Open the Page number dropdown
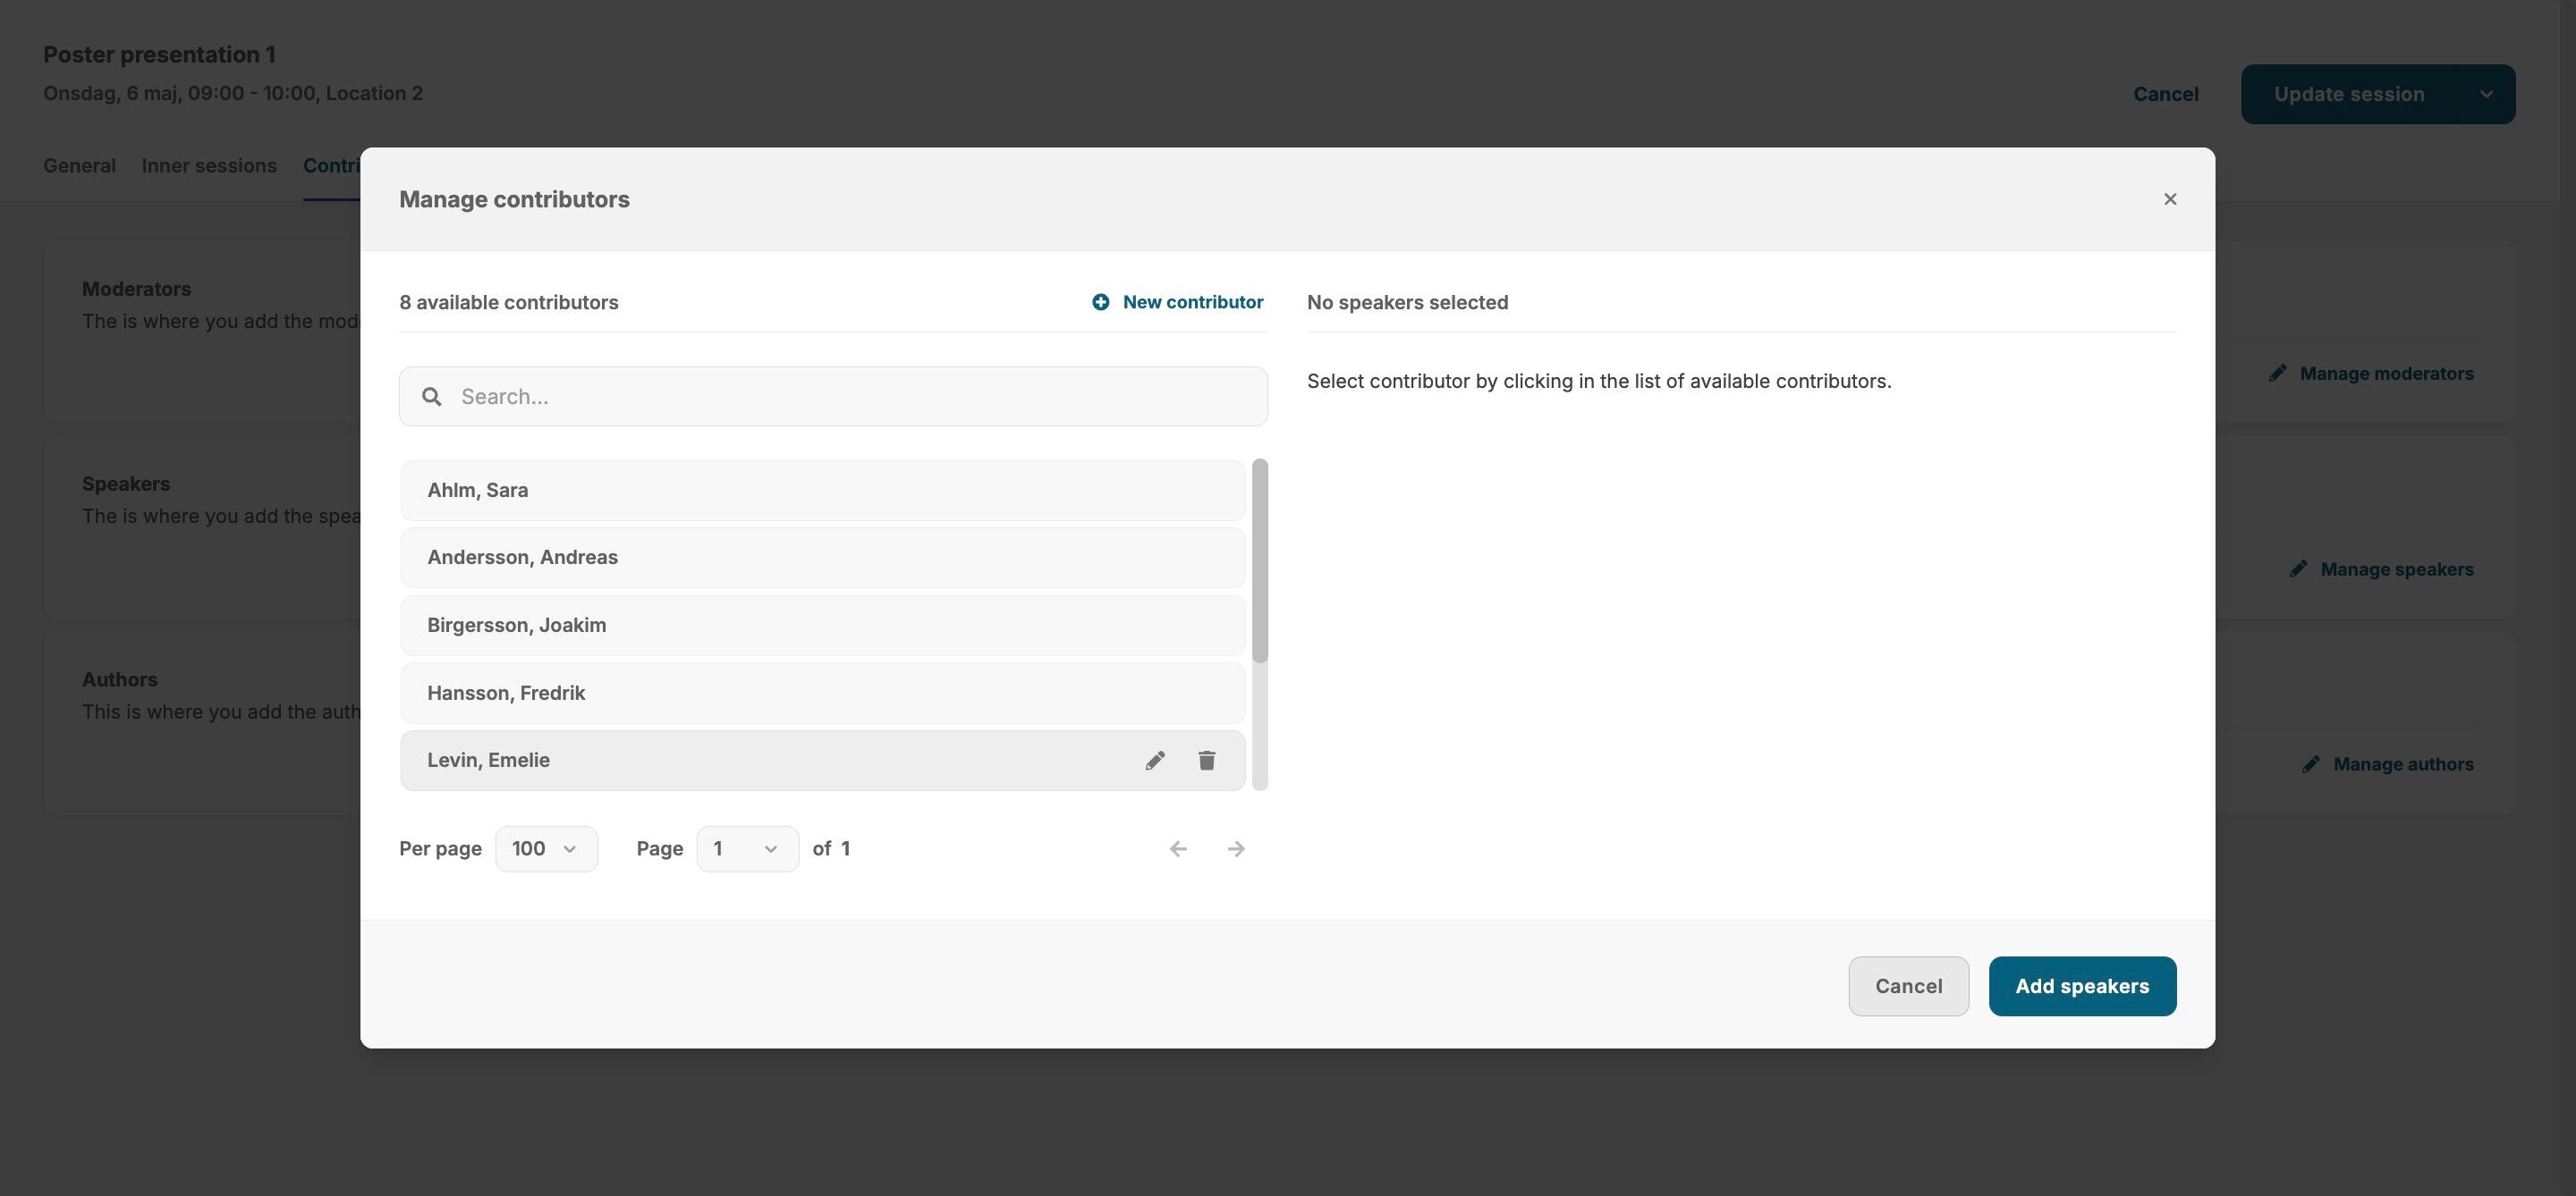 coord(747,848)
